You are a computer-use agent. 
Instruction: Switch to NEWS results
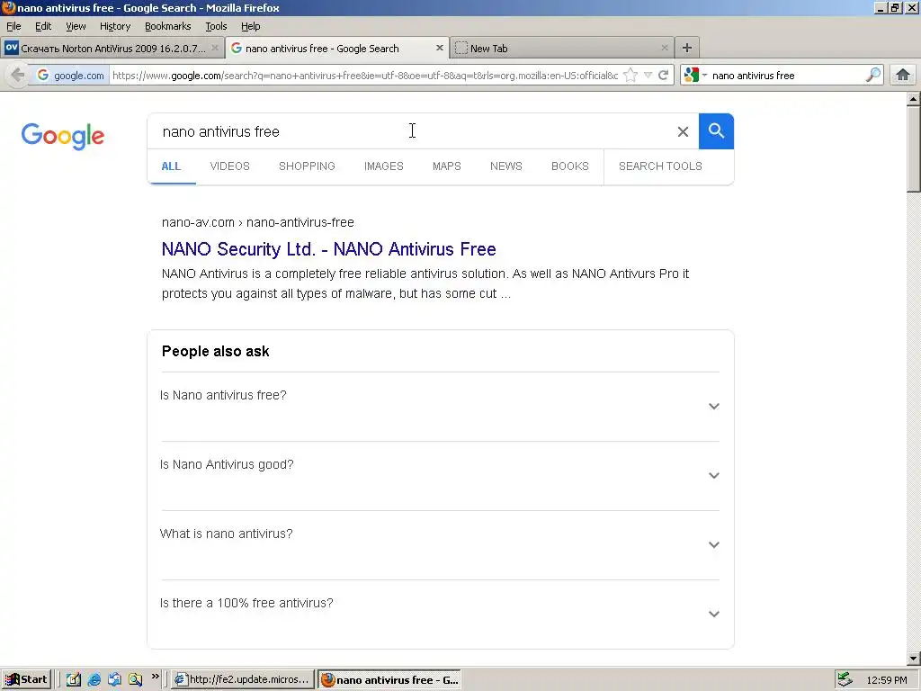point(505,166)
